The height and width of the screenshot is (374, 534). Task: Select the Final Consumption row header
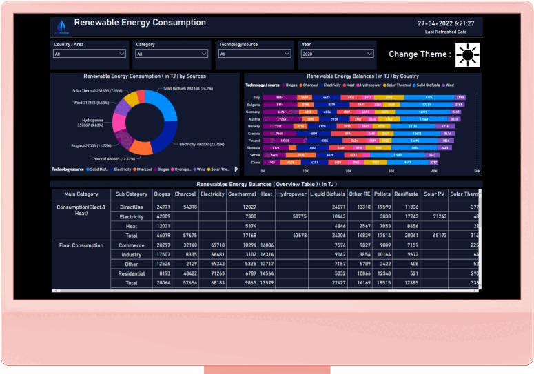[x=81, y=245]
